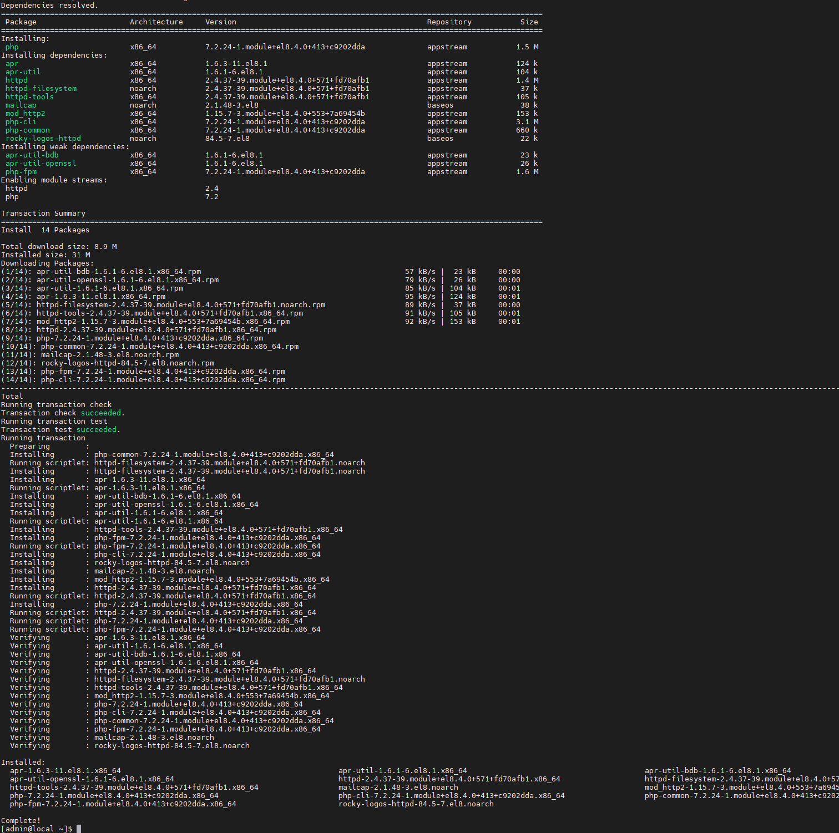Click the "Install 14 Packages" line
The width and height of the screenshot is (839, 833).
click(x=45, y=230)
